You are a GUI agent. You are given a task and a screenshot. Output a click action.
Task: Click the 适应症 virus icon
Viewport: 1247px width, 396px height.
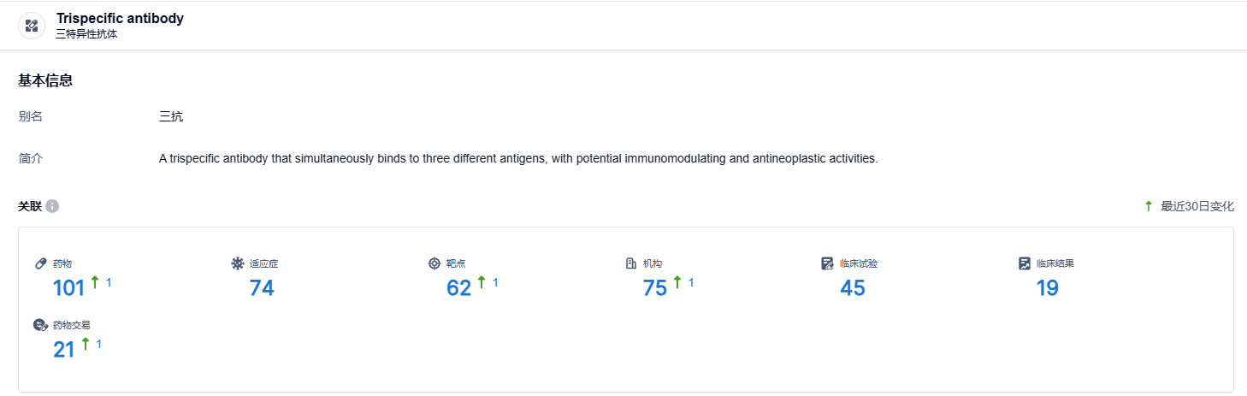tap(238, 263)
